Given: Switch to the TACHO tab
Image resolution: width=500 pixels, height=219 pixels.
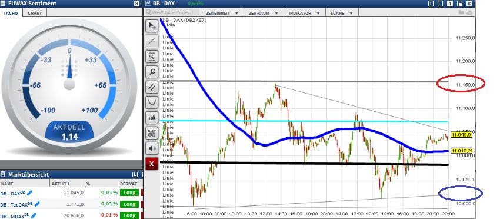Looking at the screenshot, I should (11, 13).
